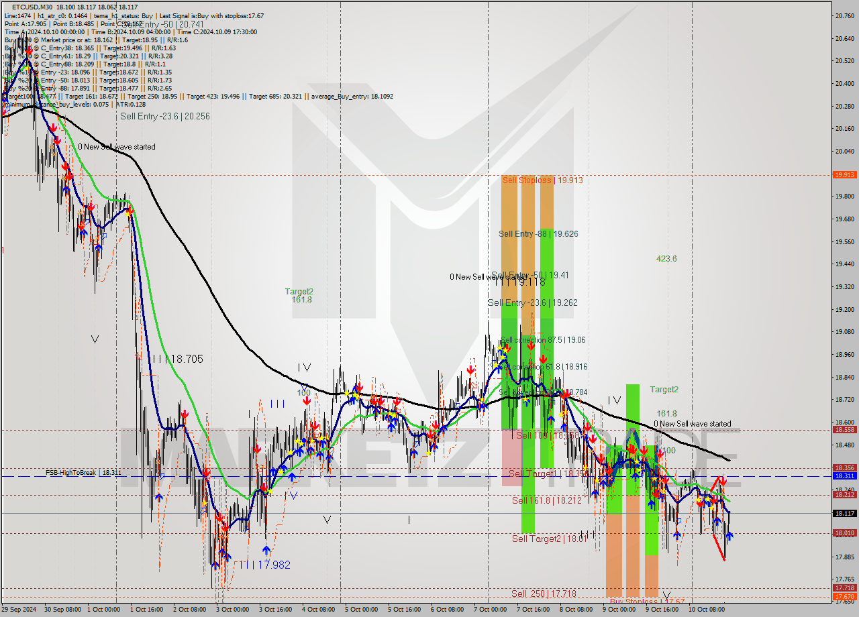Click '0 New Sell wave started' near the 20.256 entry
This screenshot has width=859, height=617.
tap(117, 147)
